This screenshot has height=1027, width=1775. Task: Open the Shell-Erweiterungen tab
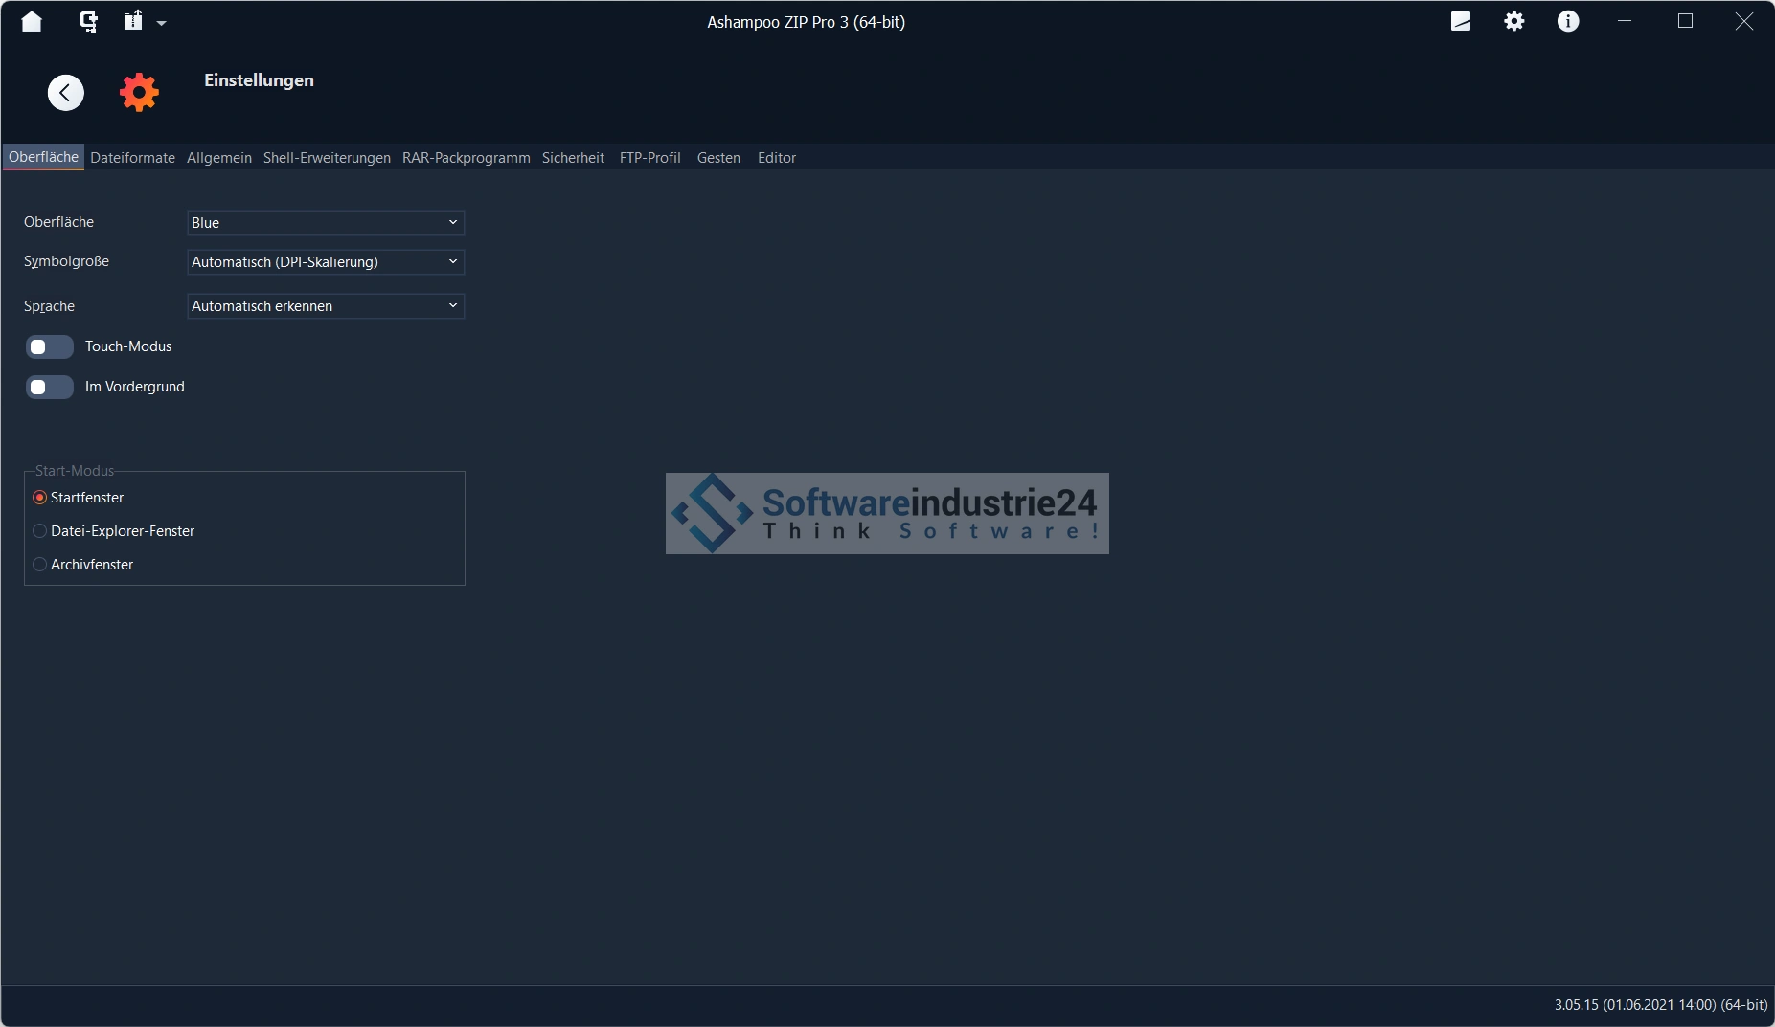pyautogui.click(x=327, y=158)
